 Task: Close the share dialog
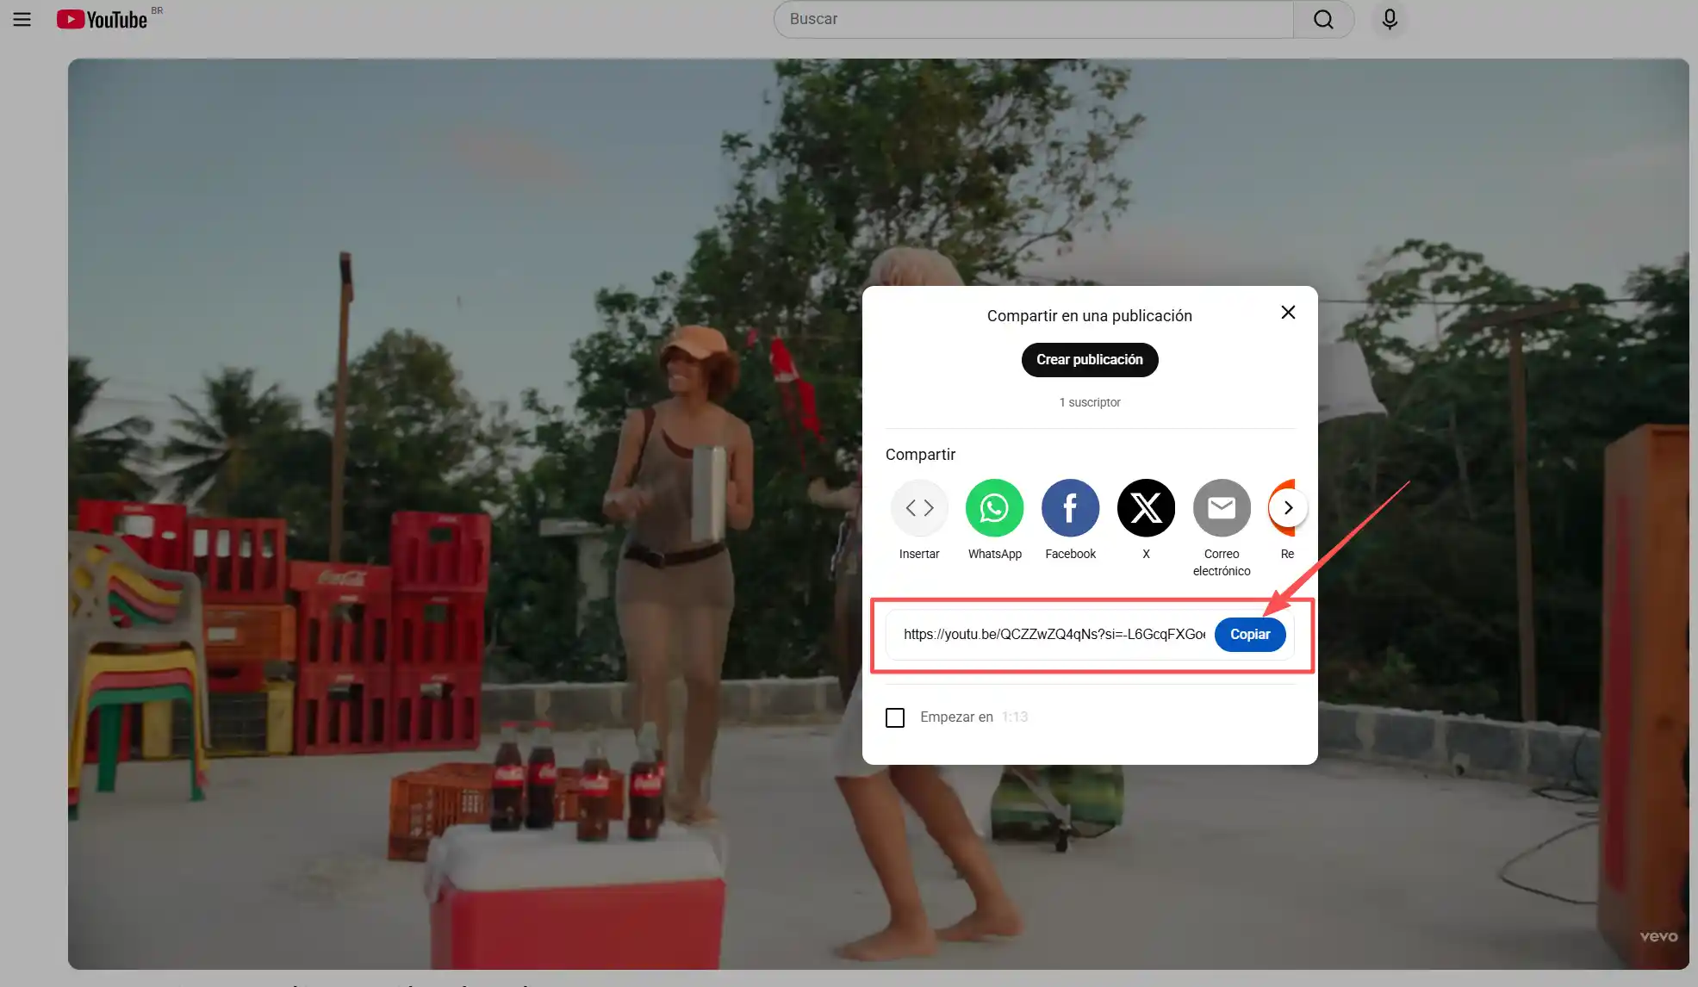[x=1288, y=312]
